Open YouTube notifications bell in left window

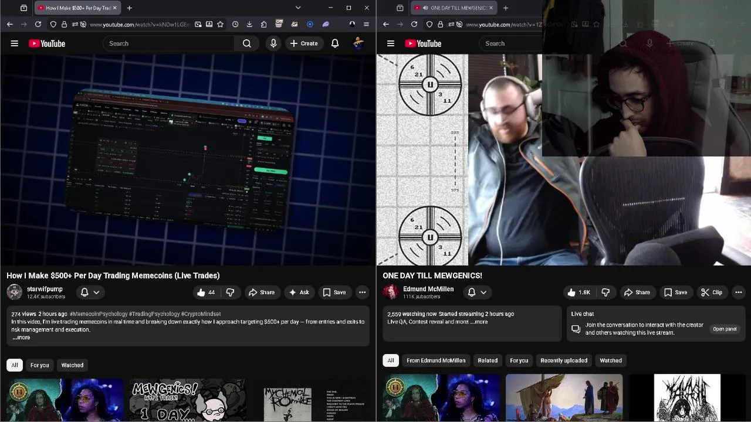(335, 43)
